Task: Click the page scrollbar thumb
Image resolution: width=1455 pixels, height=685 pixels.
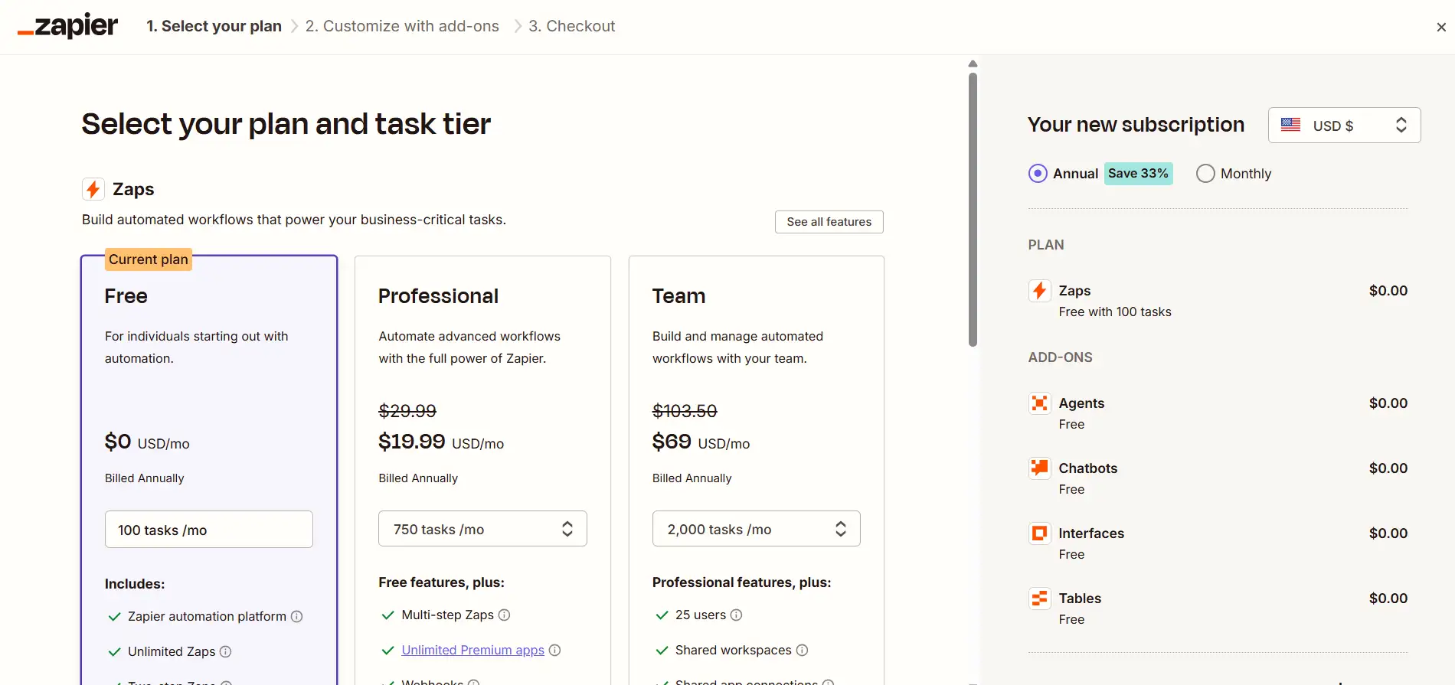Action: pos(973,210)
